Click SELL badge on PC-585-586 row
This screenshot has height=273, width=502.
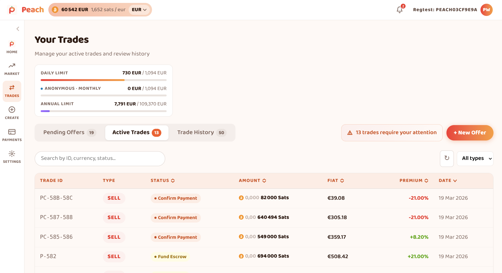(114, 237)
